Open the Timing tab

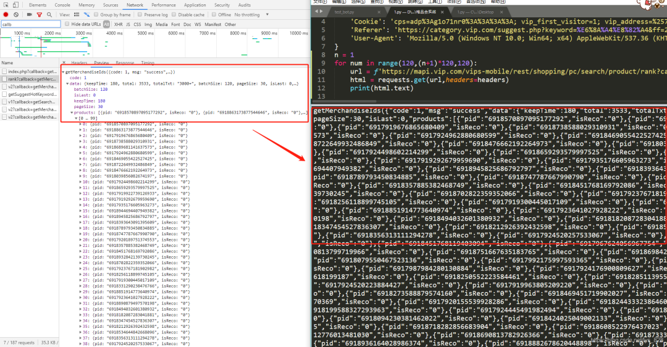click(x=148, y=62)
